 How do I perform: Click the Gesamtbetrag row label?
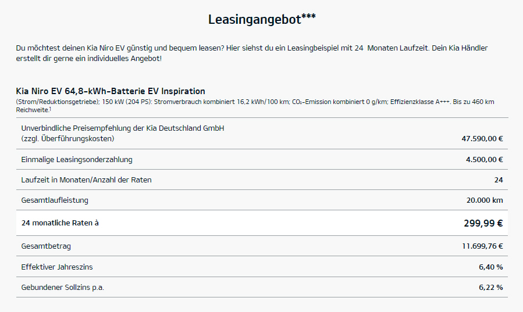pos(46,246)
